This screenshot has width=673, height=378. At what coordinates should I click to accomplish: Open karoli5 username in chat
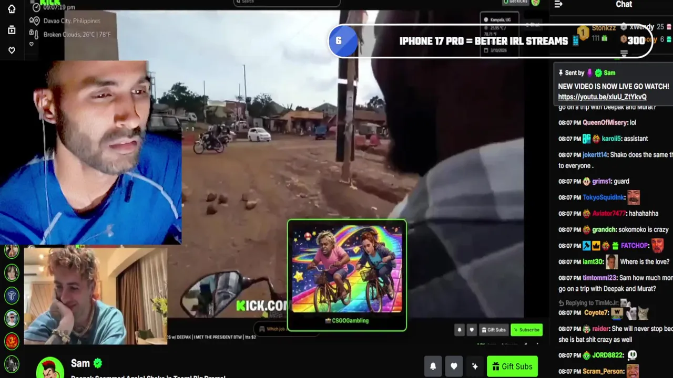(611, 139)
